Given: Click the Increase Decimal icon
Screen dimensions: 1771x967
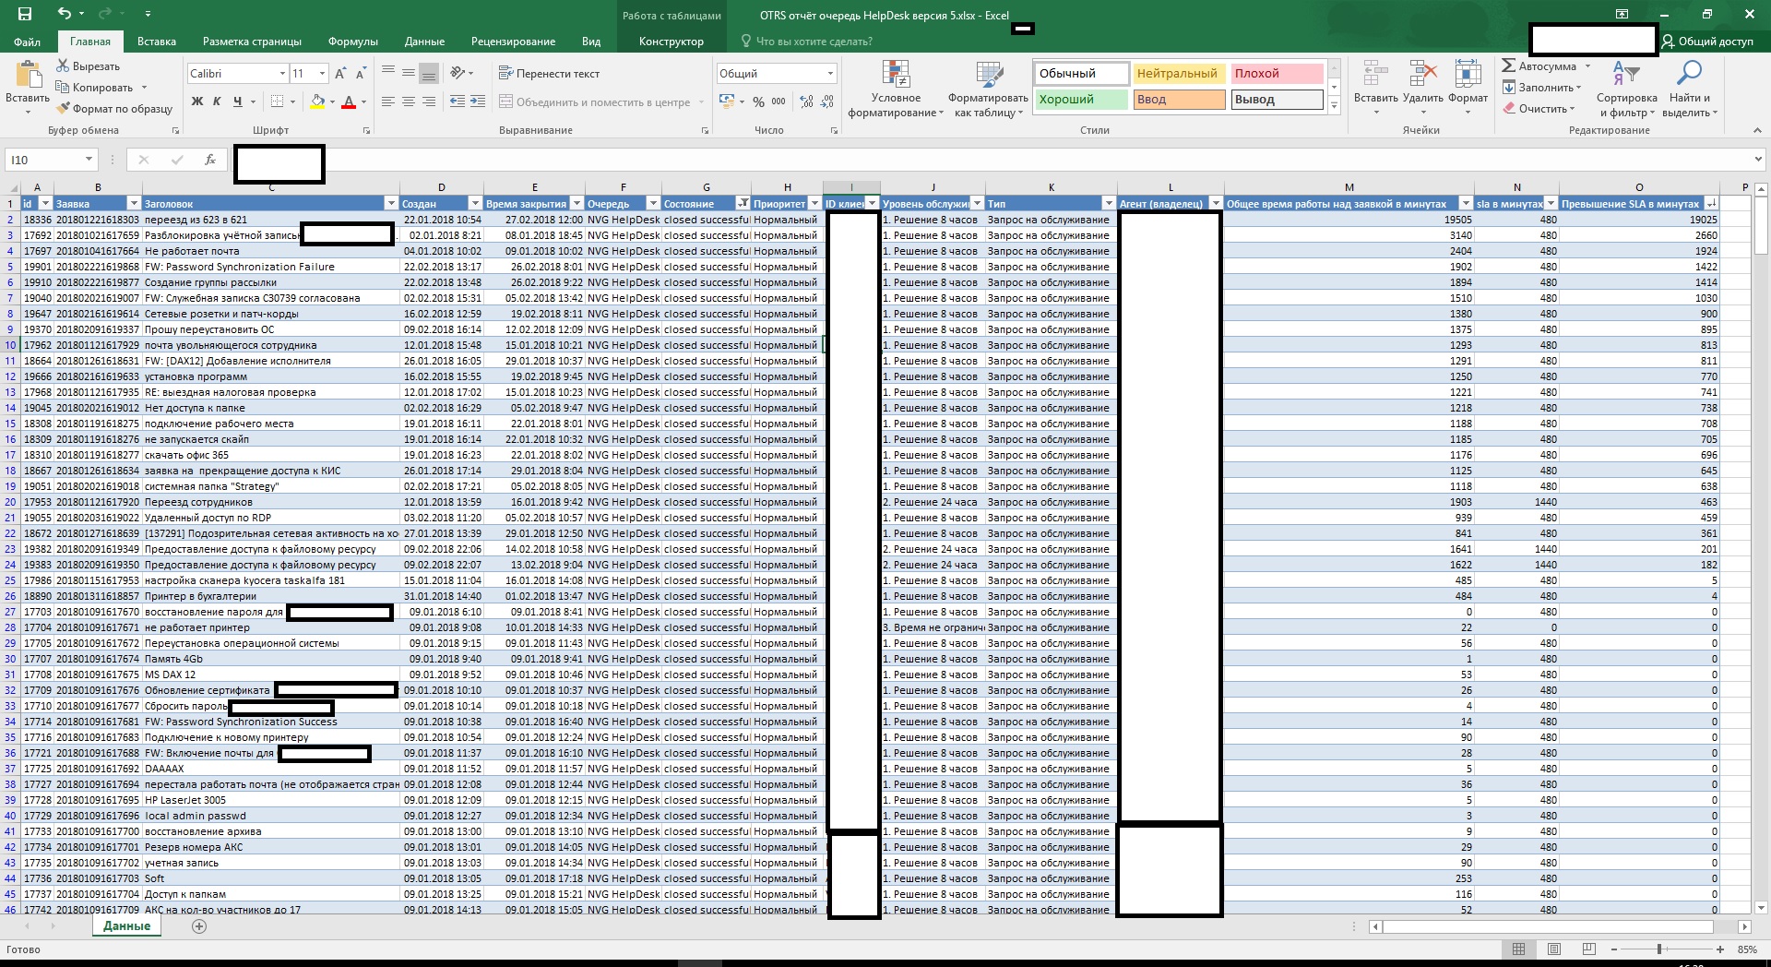Looking at the screenshot, I should (807, 101).
